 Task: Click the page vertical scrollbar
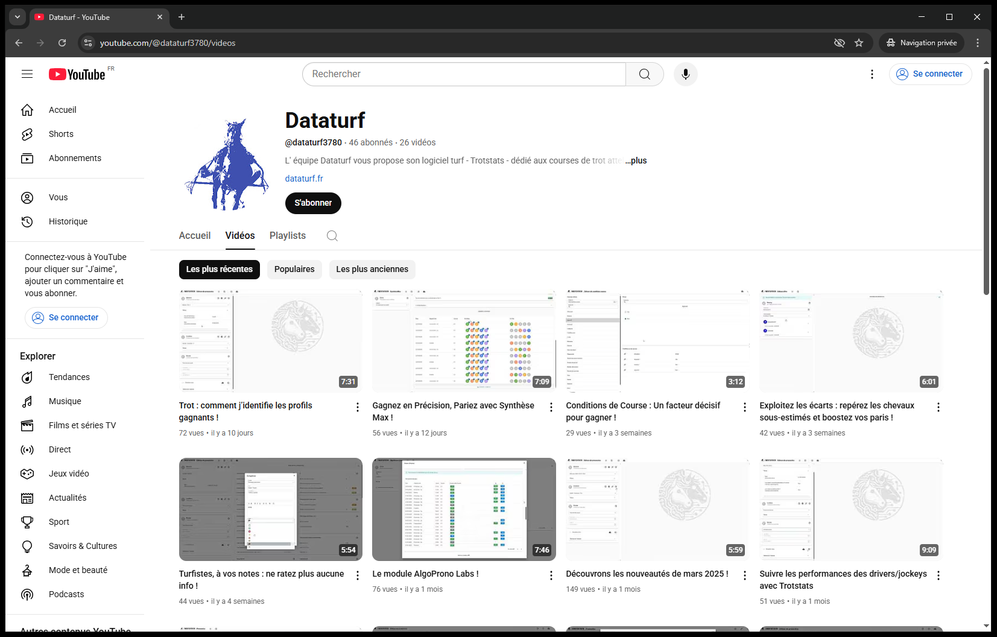987,181
